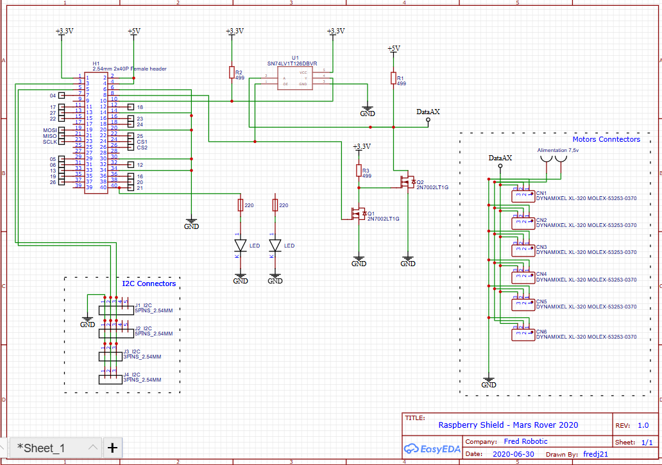Select the GND symbol near U1
This screenshot has height=465, width=662.
(368, 111)
